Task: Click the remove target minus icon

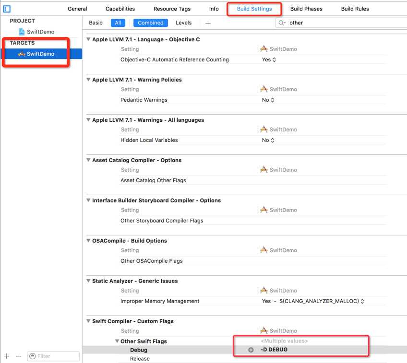Action: point(18,356)
